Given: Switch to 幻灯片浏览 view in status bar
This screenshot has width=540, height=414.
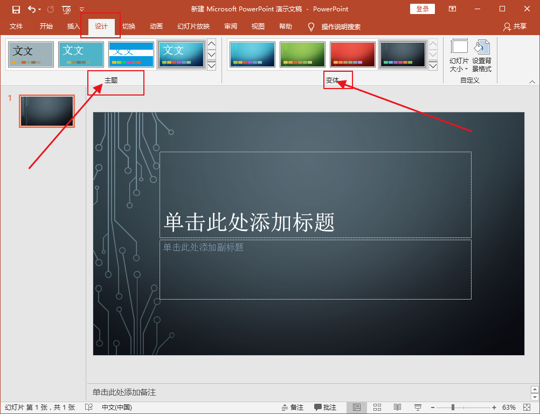Looking at the screenshot, I should click(x=377, y=407).
